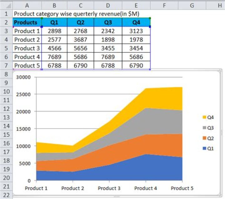Select row 5 header

(x=6, y=48)
